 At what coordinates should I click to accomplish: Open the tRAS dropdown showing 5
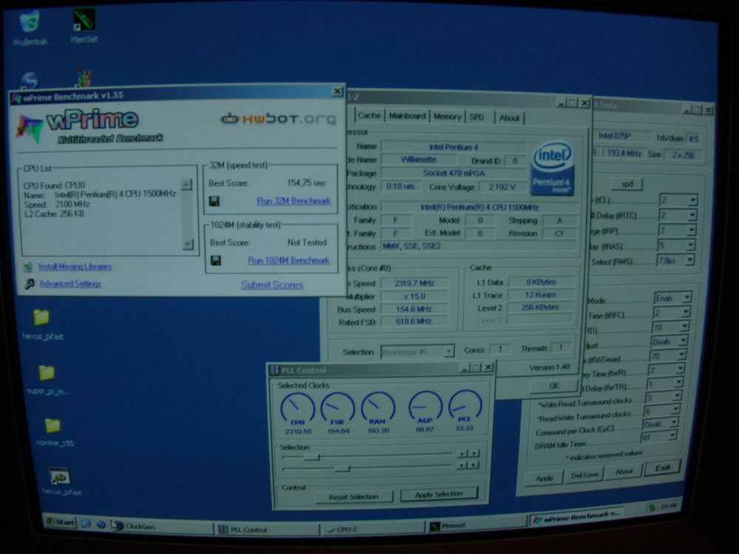pos(676,246)
